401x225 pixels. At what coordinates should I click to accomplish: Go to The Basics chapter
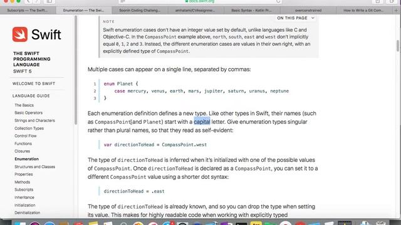pyautogui.click(x=24, y=105)
